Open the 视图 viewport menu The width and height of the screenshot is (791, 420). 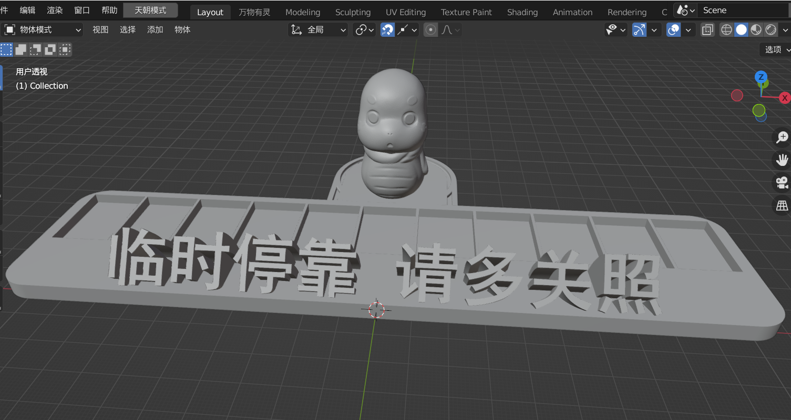(x=100, y=30)
